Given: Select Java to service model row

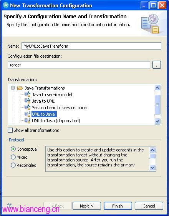Looking at the screenshot, I should pos(52,95).
